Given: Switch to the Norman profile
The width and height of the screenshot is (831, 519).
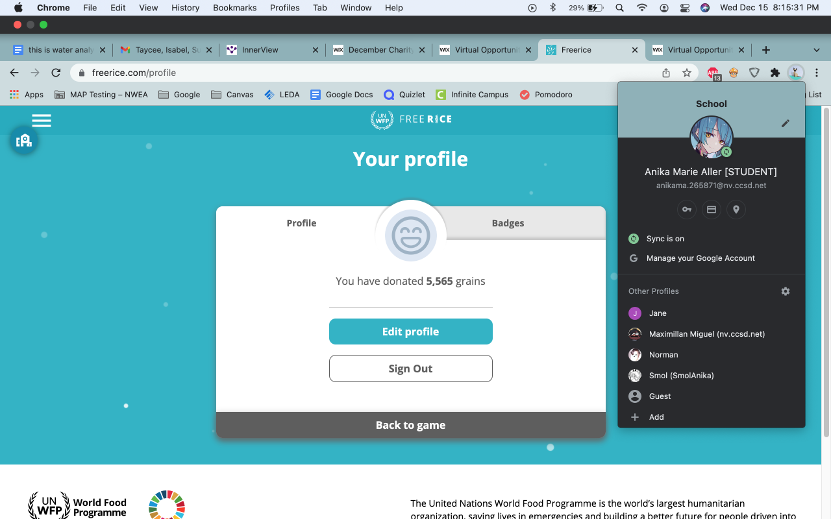Looking at the screenshot, I should point(712,355).
